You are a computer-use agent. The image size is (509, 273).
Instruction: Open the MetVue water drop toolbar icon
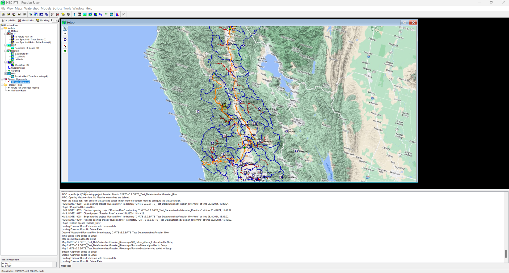click(74, 14)
